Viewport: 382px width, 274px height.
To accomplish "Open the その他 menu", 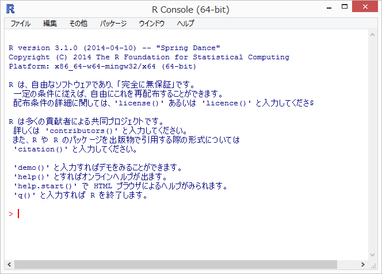I will 78,24.
